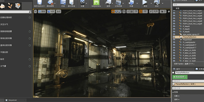Click help icon beside 贴花
Image resolution: width=204 pixels, height=102 pixels.
[x=30, y=59]
